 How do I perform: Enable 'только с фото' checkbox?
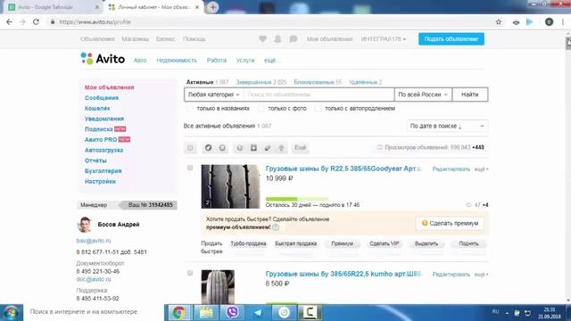[x=261, y=109]
